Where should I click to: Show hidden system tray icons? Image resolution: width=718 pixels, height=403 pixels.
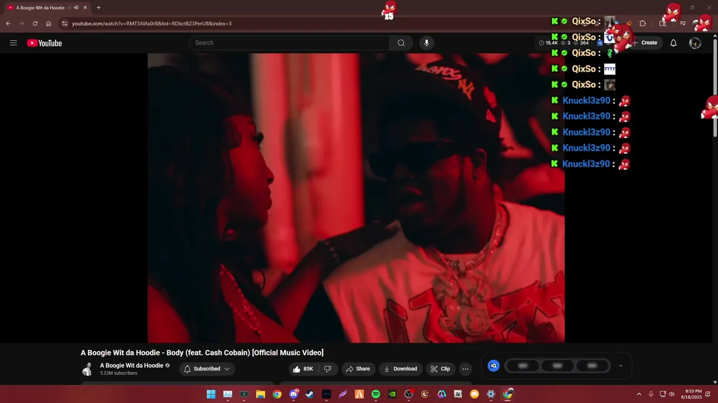click(x=638, y=394)
